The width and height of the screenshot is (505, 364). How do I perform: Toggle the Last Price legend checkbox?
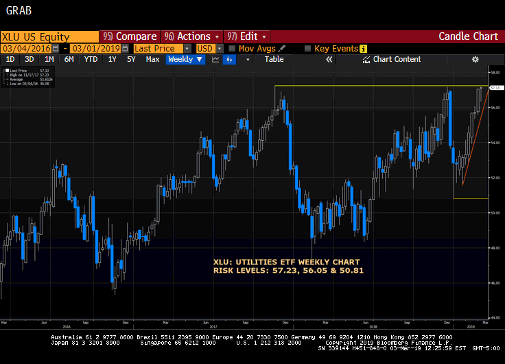point(7,70)
